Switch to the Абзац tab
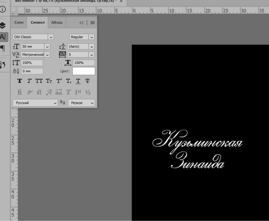Image resolution: width=269 pixels, height=221 pixels. (57, 23)
